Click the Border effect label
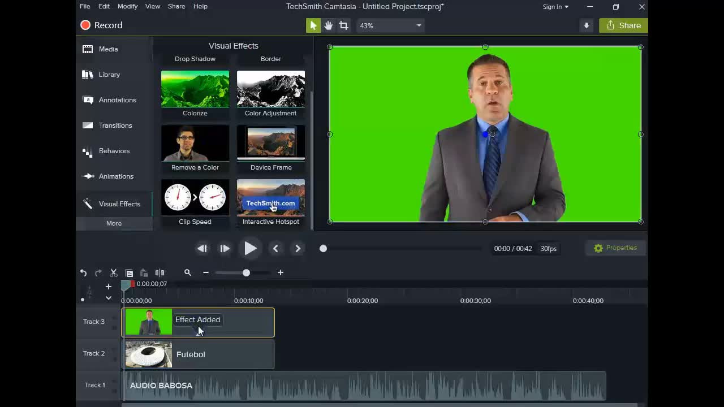The height and width of the screenshot is (407, 724). [271, 59]
